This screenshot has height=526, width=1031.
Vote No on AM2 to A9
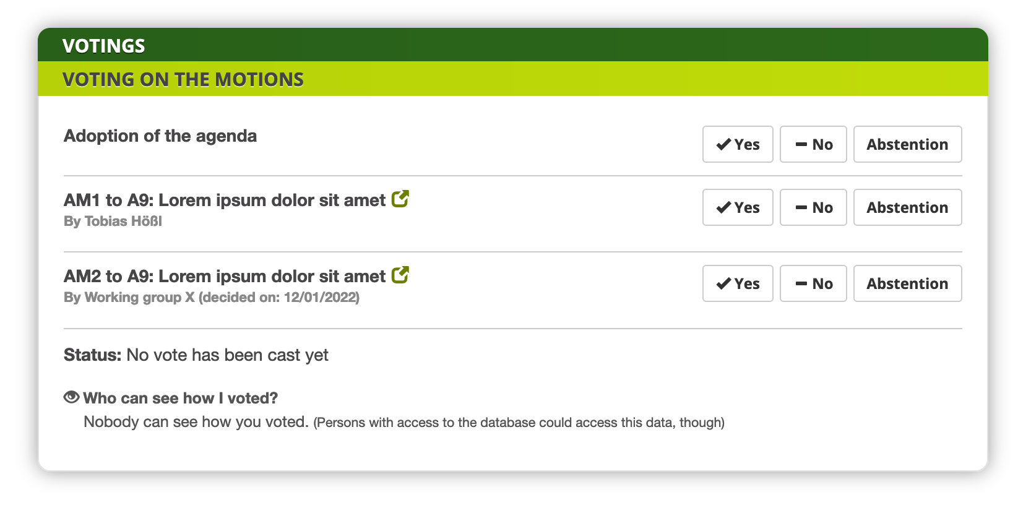click(x=813, y=283)
